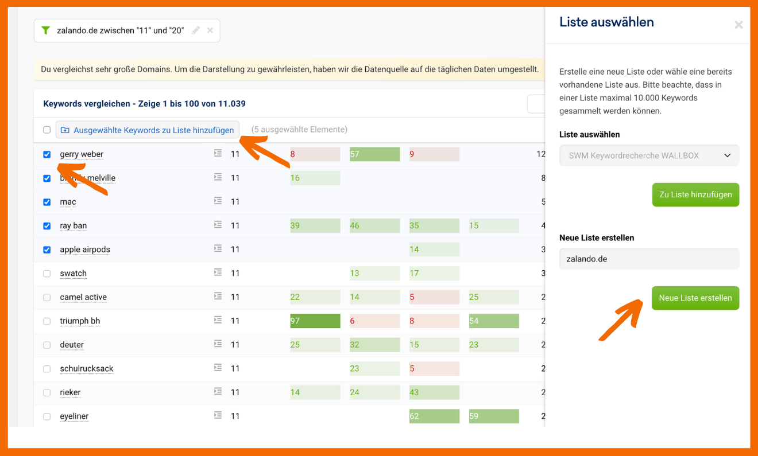This screenshot has height=456, width=758.
Task: Close the Liste auswählen panel
Action: pos(738,25)
